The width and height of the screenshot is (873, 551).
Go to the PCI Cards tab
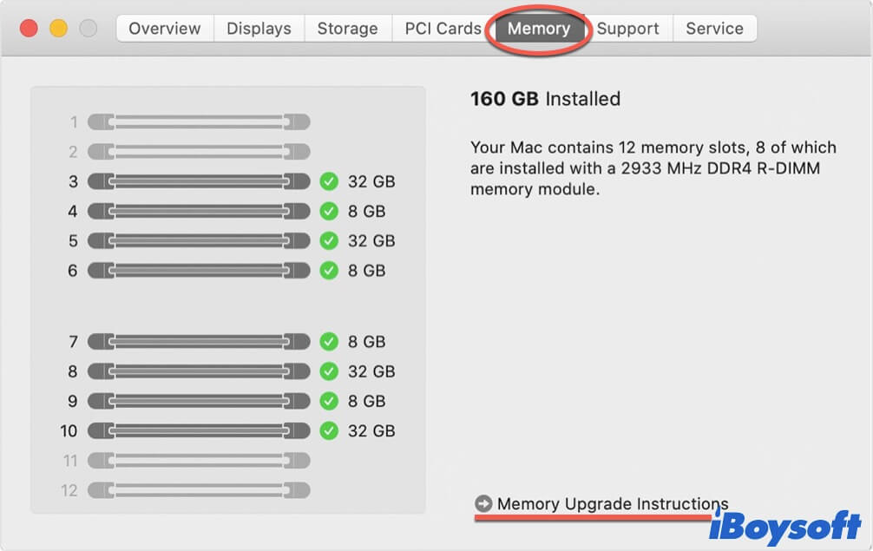click(x=443, y=29)
